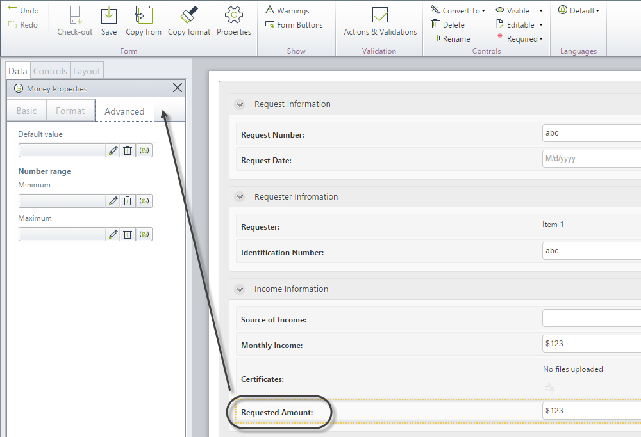Click the Default value input field
The height and width of the screenshot is (437, 641).
tap(62, 150)
